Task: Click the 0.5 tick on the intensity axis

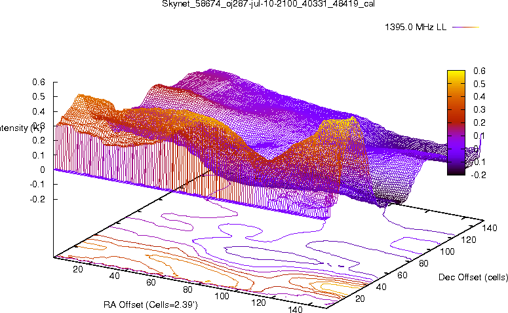Action: (39, 97)
